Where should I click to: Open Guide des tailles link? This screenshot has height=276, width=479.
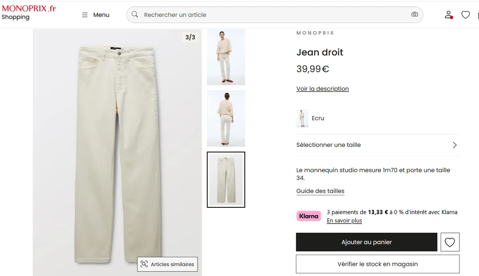coord(320,191)
